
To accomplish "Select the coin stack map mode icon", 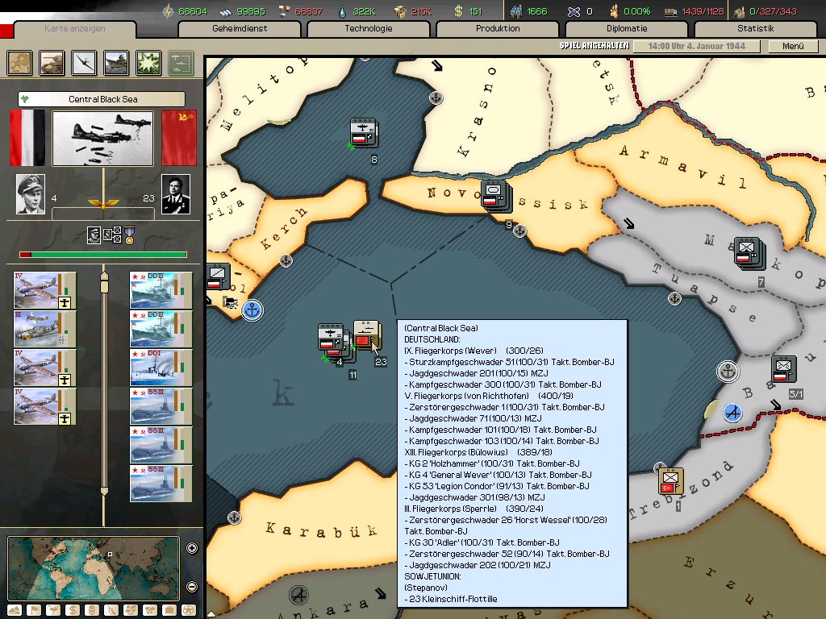I will point(92,611).
